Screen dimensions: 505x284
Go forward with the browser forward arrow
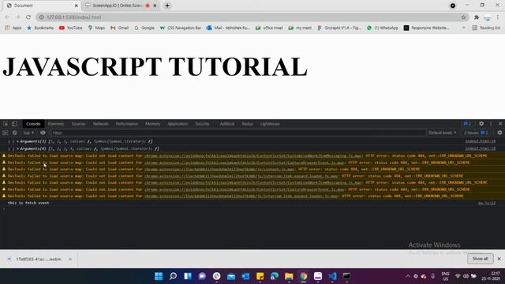pos(17,17)
